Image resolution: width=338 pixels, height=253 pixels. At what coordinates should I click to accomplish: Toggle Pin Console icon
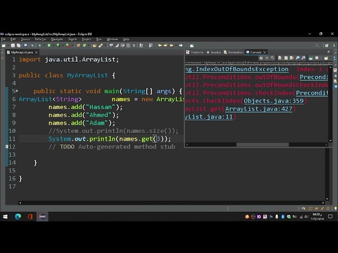311,58
